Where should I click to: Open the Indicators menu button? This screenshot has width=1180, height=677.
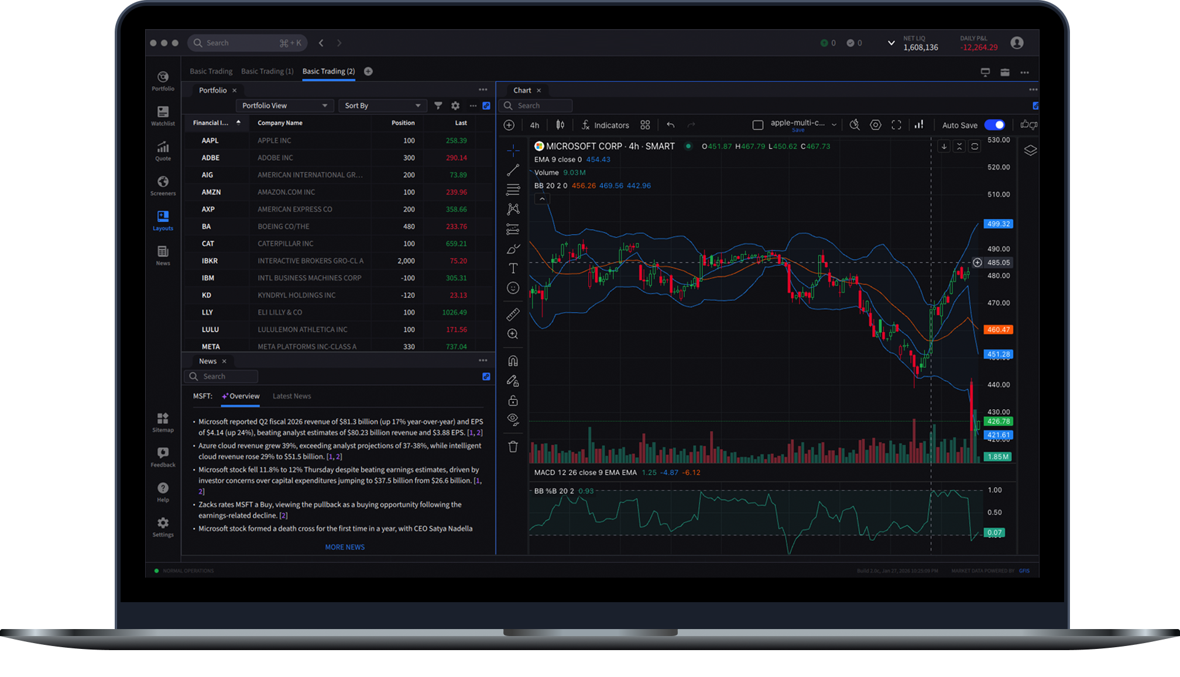pyautogui.click(x=605, y=125)
